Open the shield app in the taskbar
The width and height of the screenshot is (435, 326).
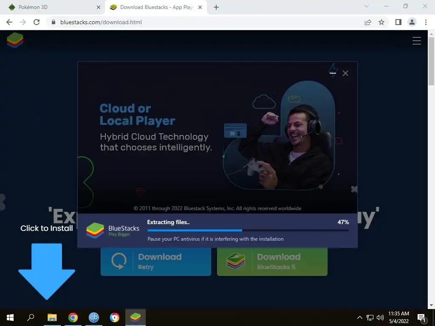[x=115, y=318]
